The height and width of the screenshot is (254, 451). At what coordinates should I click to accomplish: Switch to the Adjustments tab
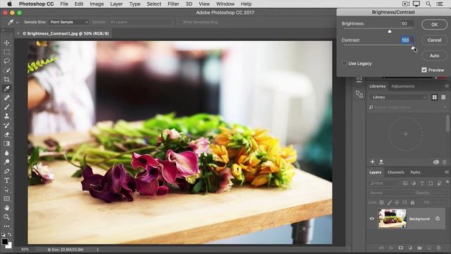point(402,86)
